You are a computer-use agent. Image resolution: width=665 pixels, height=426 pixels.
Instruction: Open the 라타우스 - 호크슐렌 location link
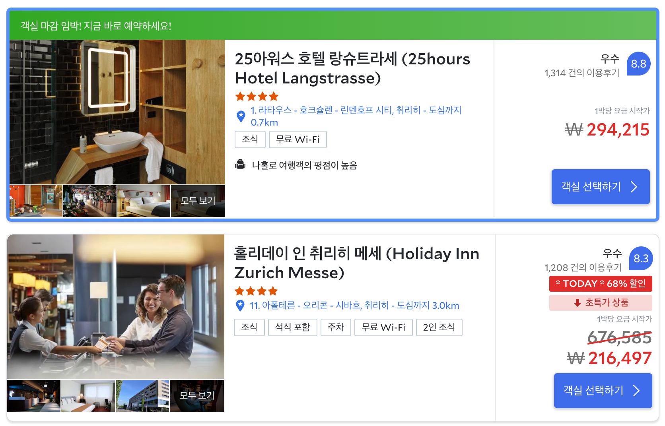click(x=356, y=116)
